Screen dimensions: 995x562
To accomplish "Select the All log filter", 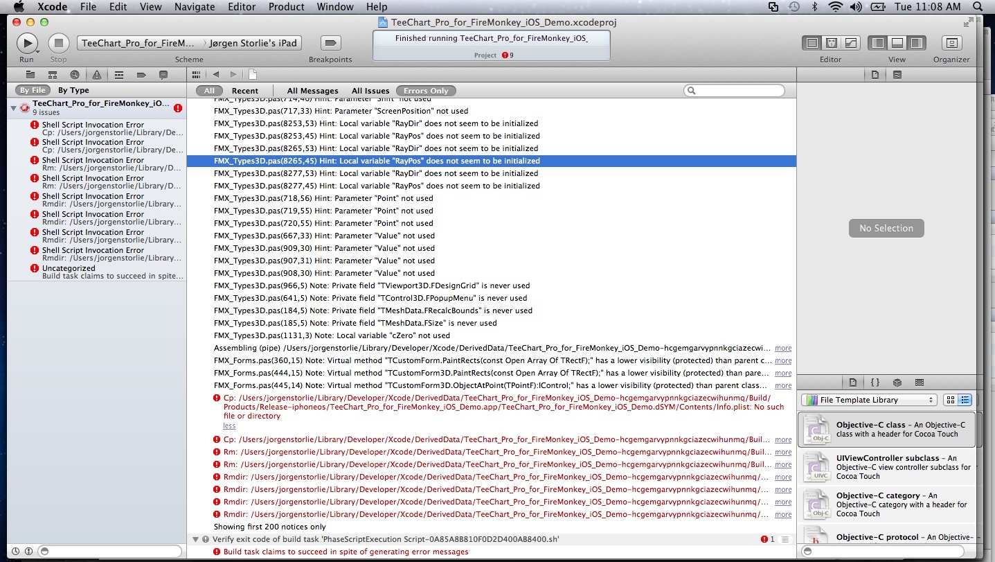I will [209, 91].
